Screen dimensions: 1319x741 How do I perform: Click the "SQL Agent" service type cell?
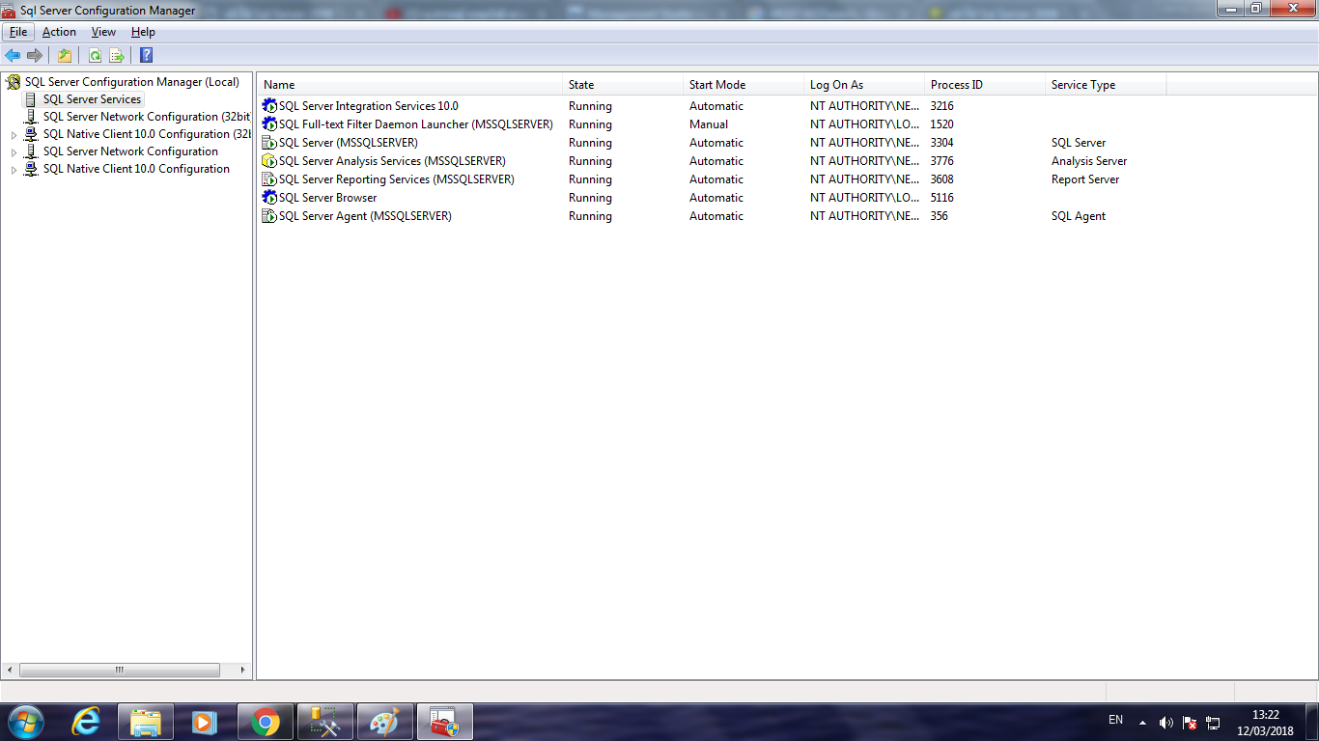pos(1079,216)
